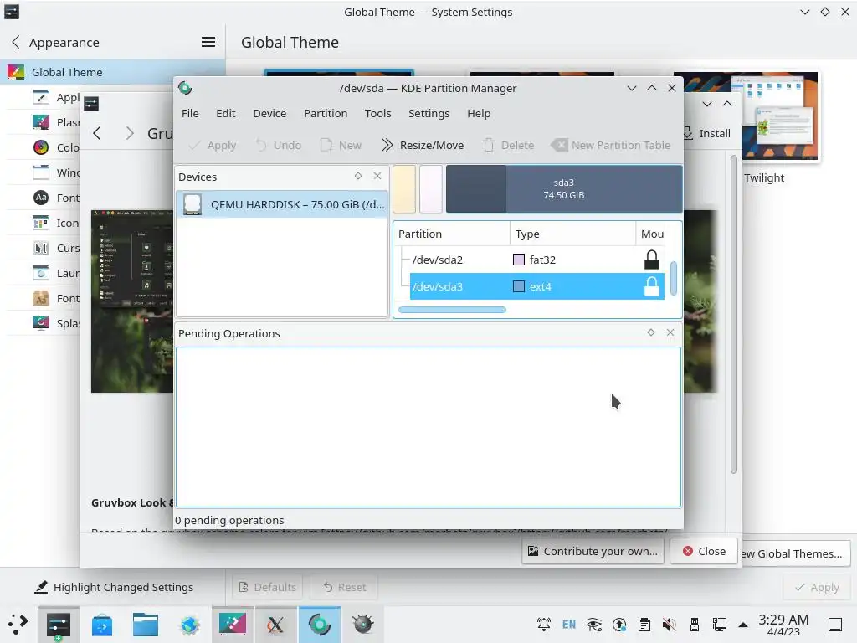Click the web browser globe icon in taskbar
The width and height of the screenshot is (857, 643).
[x=190, y=625]
